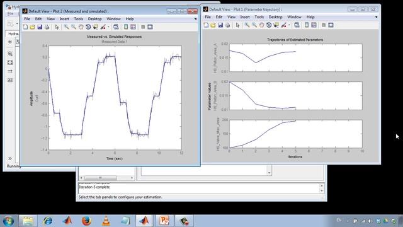Open File menu in Plot 1 window
Viewport: 403px width, 227px height.
click(208, 17)
